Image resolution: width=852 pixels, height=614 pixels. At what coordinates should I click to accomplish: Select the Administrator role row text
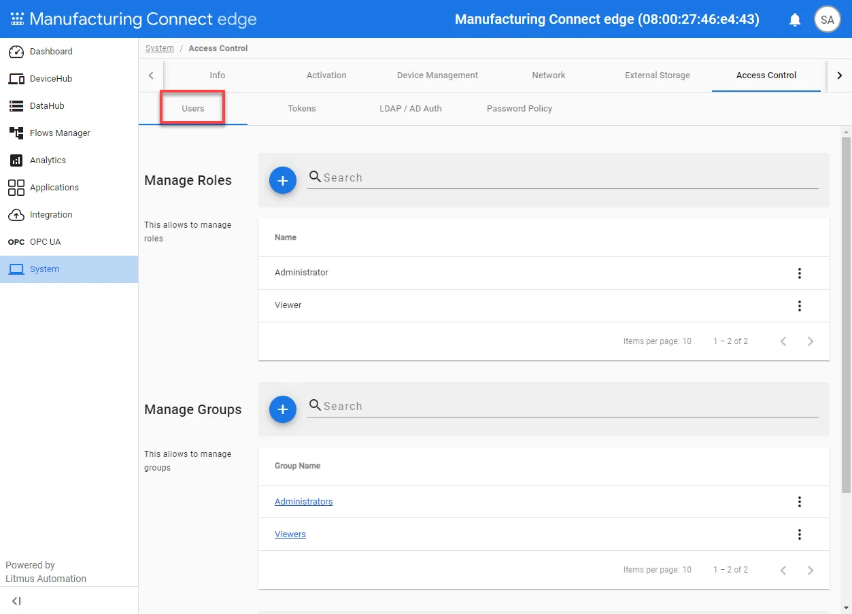(x=301, y=273)
